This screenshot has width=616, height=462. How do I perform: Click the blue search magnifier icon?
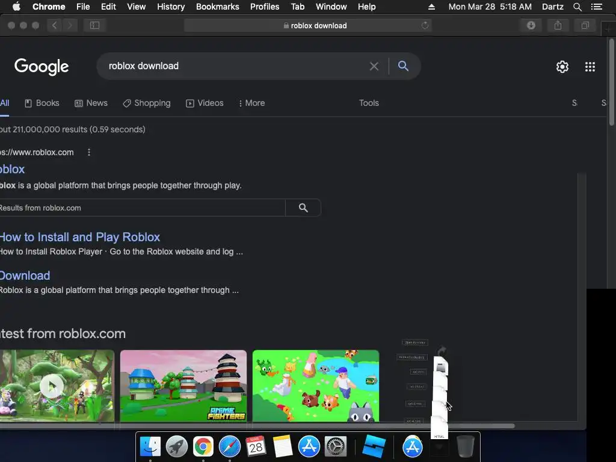pyautogui.click(x=403, y=66)
